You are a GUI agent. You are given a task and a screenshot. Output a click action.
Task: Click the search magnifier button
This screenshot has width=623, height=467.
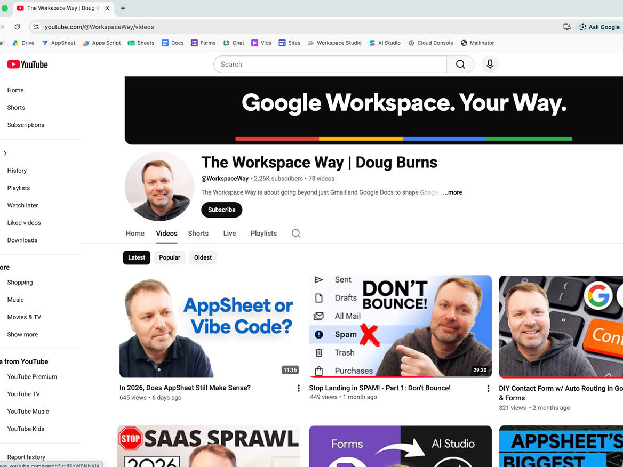[460, 65]
